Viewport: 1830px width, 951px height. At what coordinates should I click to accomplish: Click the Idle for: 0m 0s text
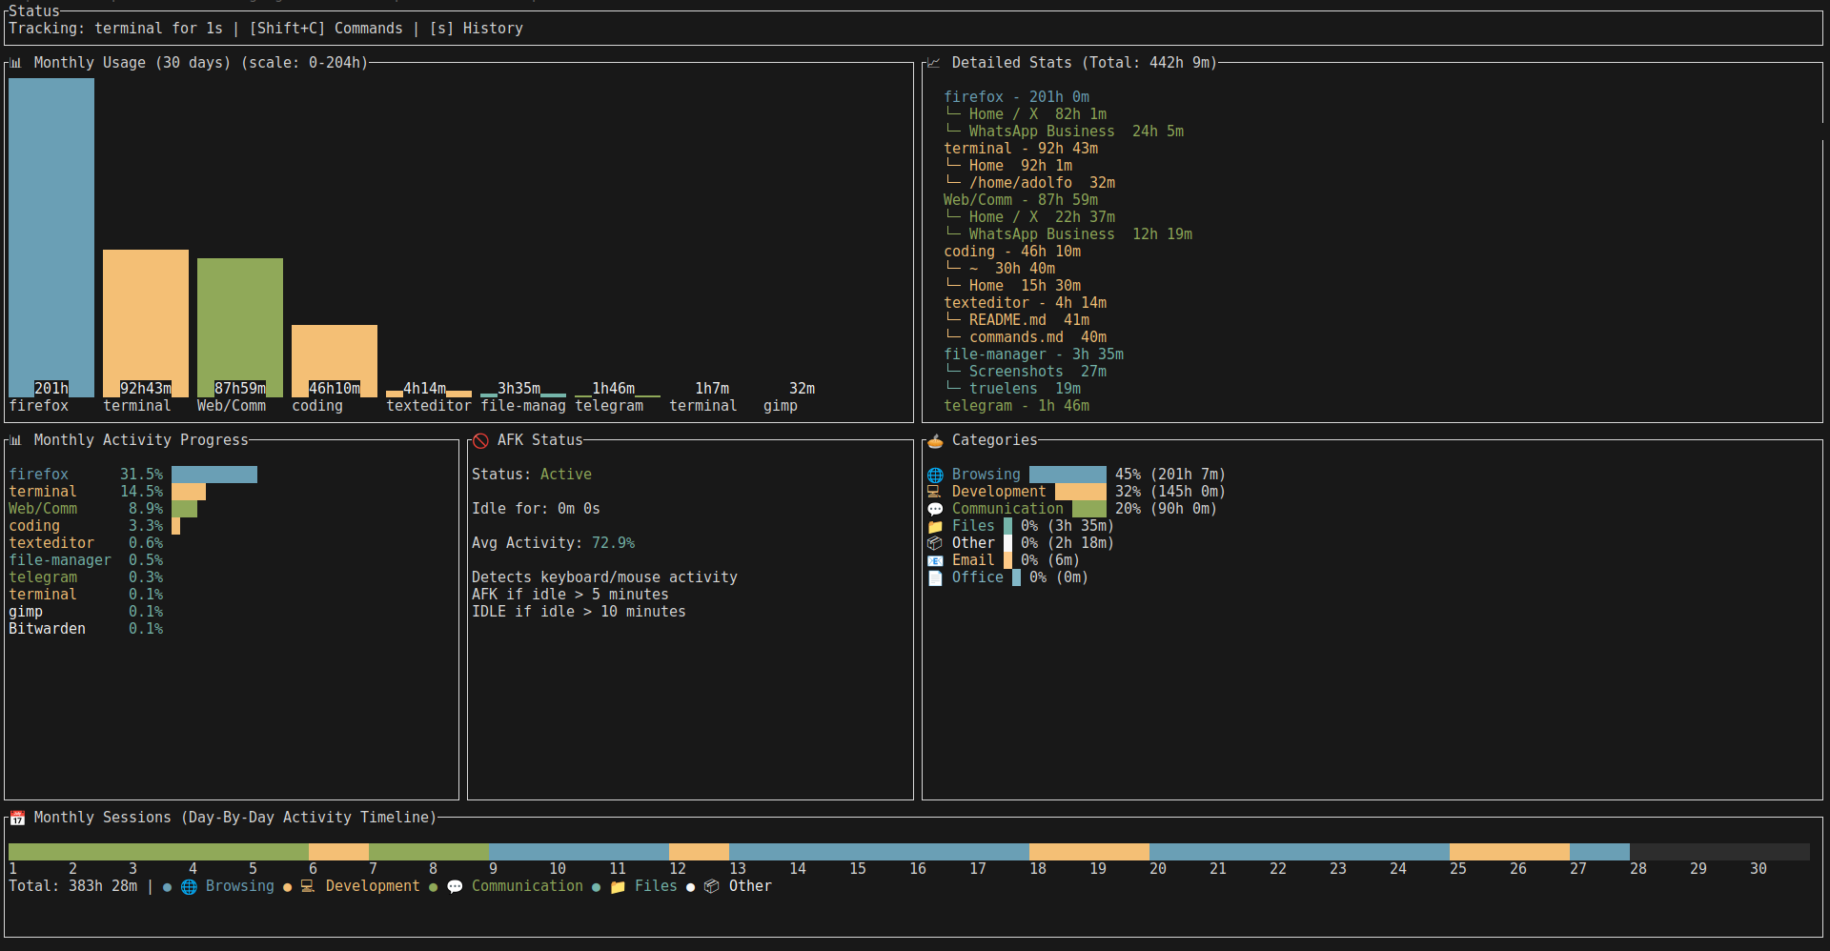(x=536, y=509)
